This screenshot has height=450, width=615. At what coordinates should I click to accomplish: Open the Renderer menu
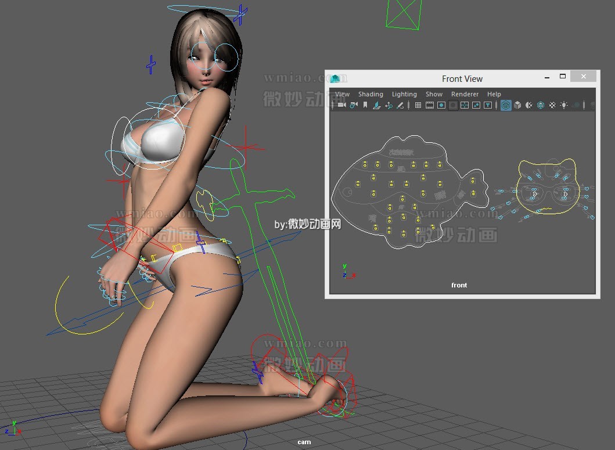pos(465,93)
